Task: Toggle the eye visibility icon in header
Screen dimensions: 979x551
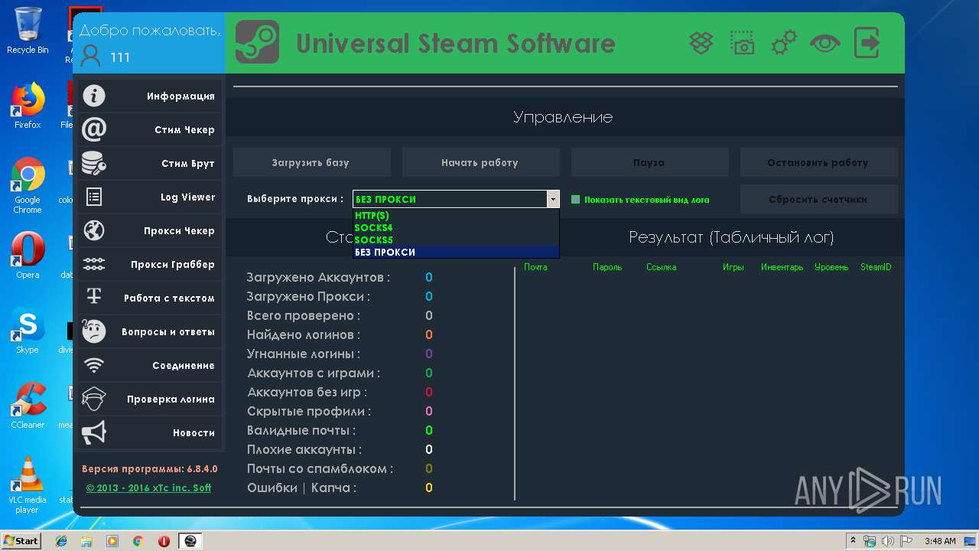Action: (825, 43)
